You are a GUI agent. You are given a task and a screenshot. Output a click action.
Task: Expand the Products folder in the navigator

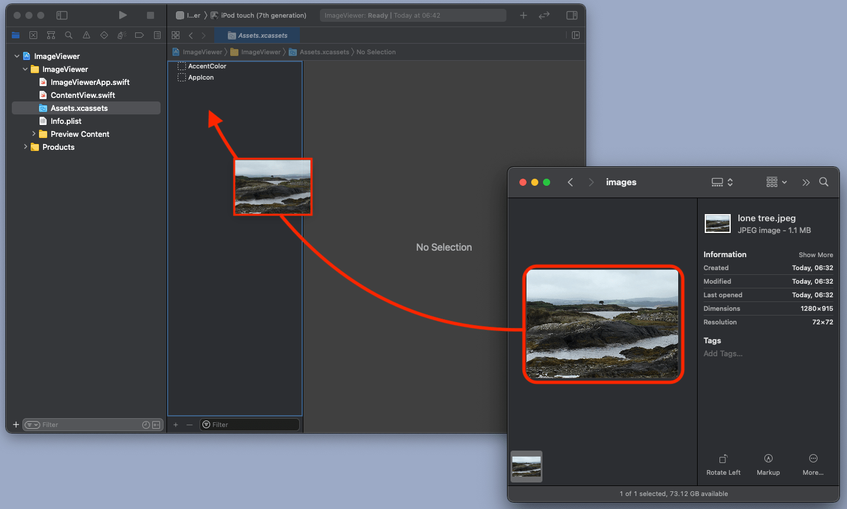coord(26,147)
